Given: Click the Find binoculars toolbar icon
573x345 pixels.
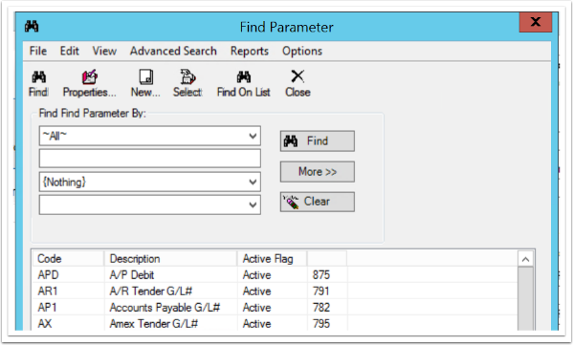Looking at the screenshot, I should [38, 77].
